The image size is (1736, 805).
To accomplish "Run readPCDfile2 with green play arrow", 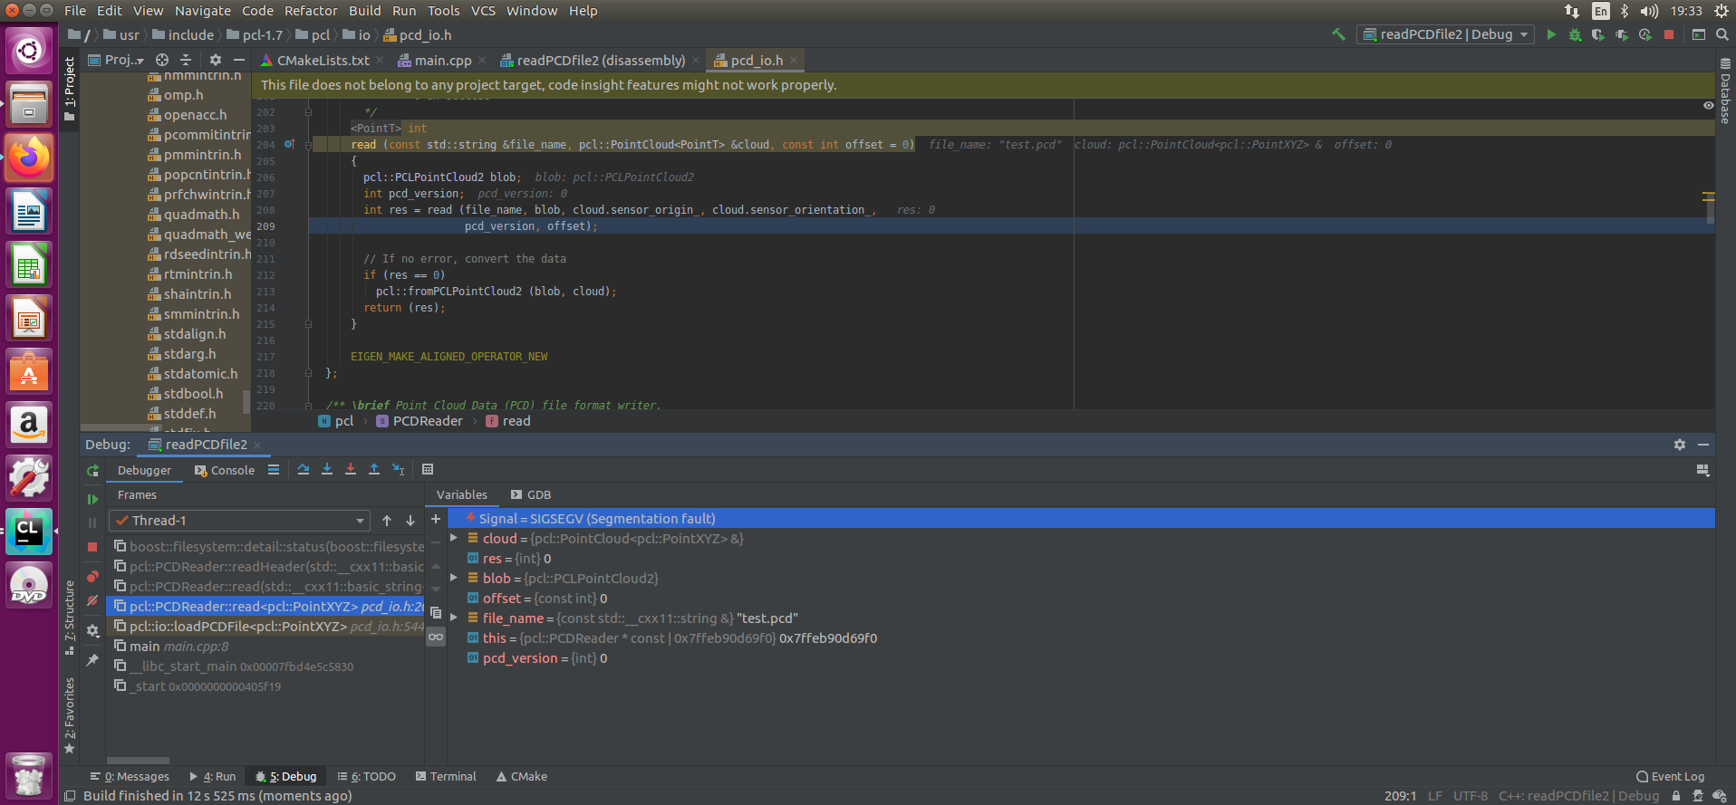I will [x=1551, y=34].
